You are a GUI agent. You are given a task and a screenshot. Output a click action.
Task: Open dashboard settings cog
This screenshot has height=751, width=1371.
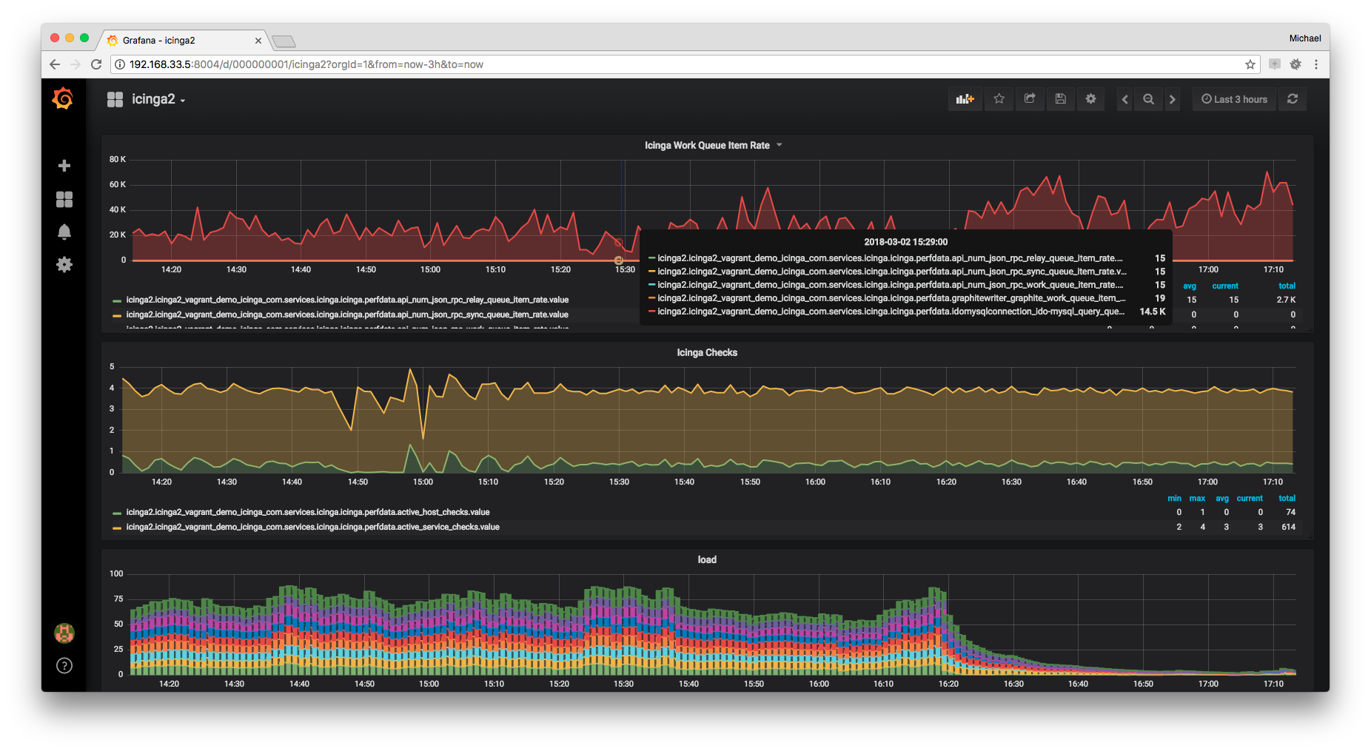[1091, 99]
